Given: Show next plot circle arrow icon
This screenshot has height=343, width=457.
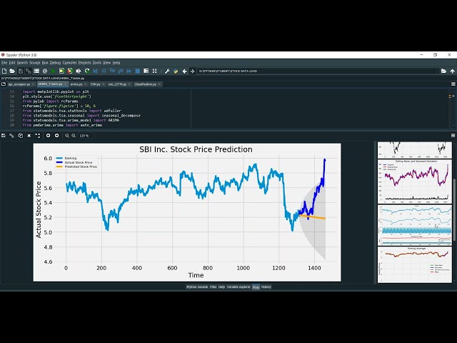Looking at the screenshot, I should pyautogui.click(x=57, y=136).
